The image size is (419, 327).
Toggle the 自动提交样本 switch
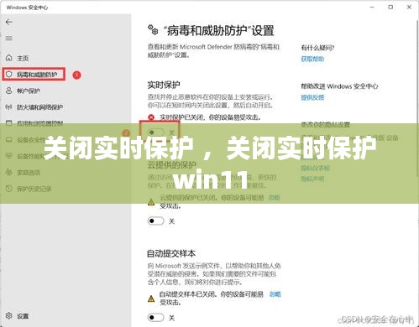(155, 318)
